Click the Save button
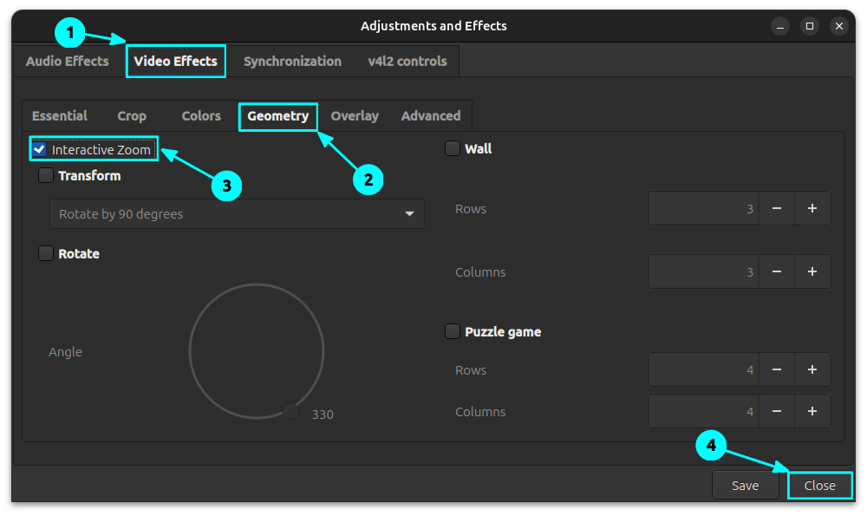Viewport: 867px width, 516px height. tap(745, 485)
